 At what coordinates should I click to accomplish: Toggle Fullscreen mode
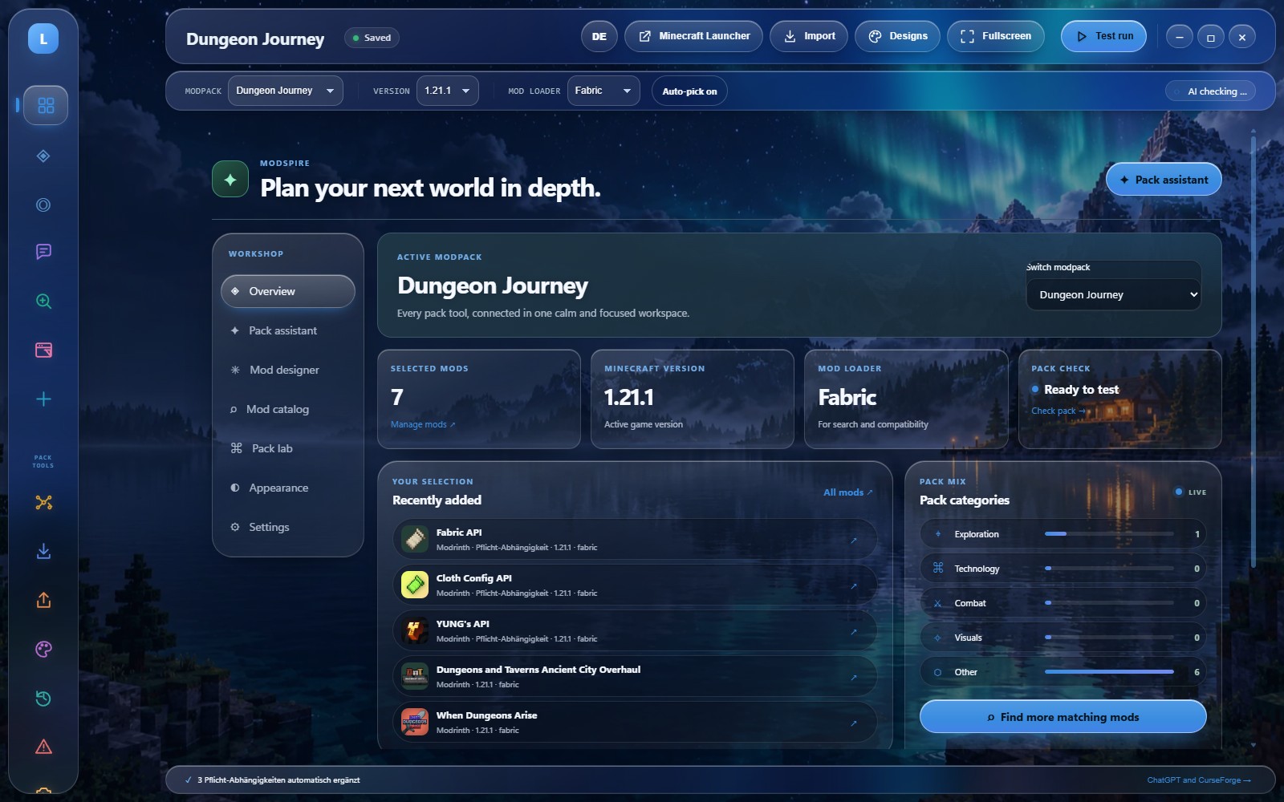pyautogui.click(x=995, y=36)
